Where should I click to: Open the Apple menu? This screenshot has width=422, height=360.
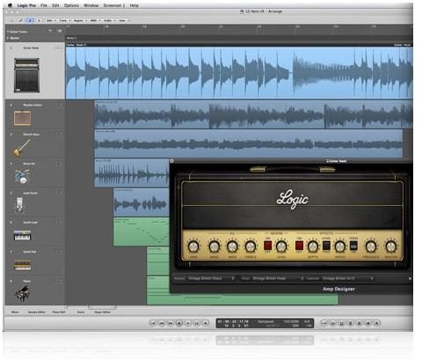pyautogui.click(x=10, y=5)
